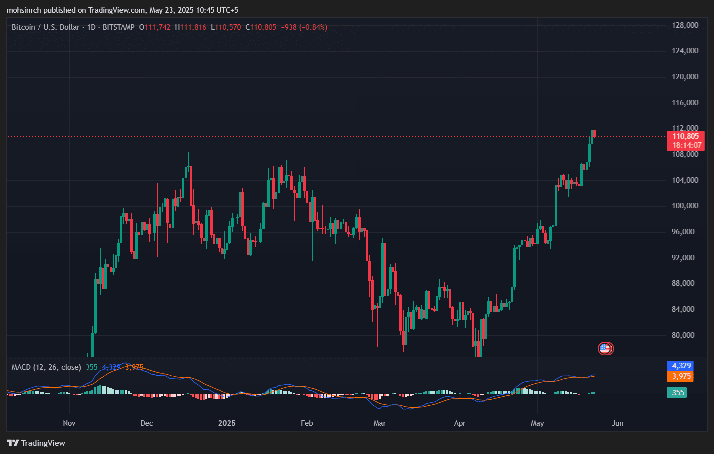Click the US flag economic event icon
The image size is (714, 454).
[606, 349]
